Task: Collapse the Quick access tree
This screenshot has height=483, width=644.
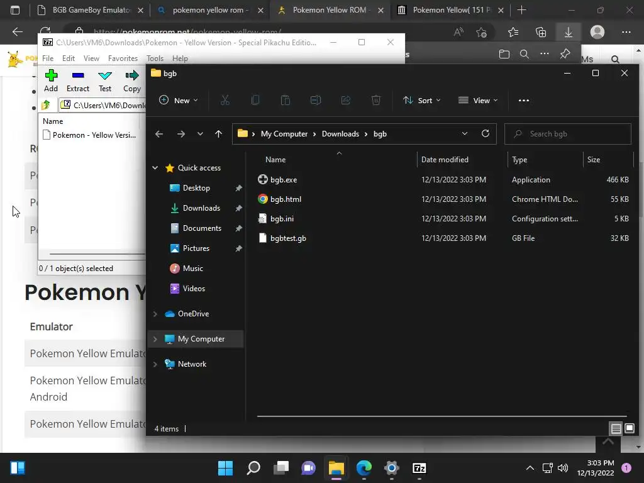Action: point(155,167)
